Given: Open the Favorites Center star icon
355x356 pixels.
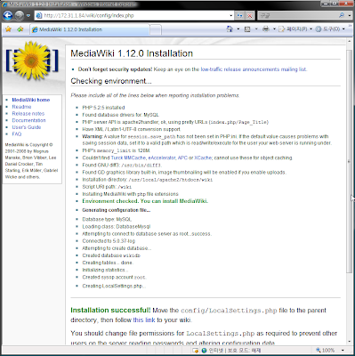Looking at the screenshot, I should point(8,29).
